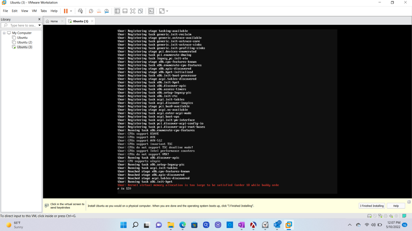412x231 pixels.
Task: Click the stretch guest display icon
Action: (162, 11)
